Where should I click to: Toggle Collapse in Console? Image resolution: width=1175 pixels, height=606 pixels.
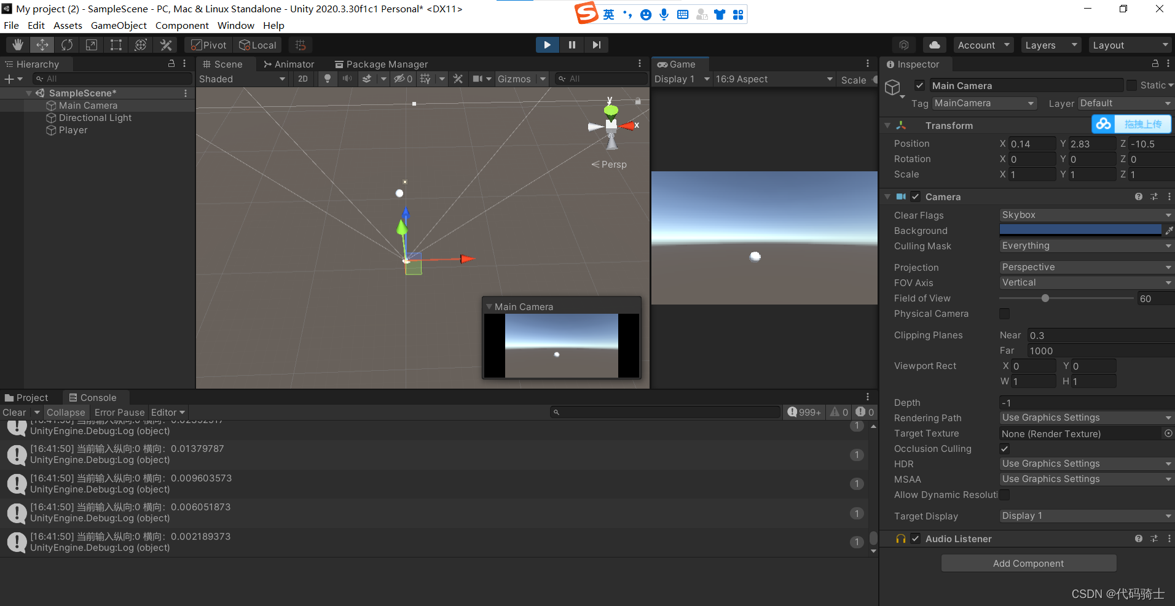66,413
